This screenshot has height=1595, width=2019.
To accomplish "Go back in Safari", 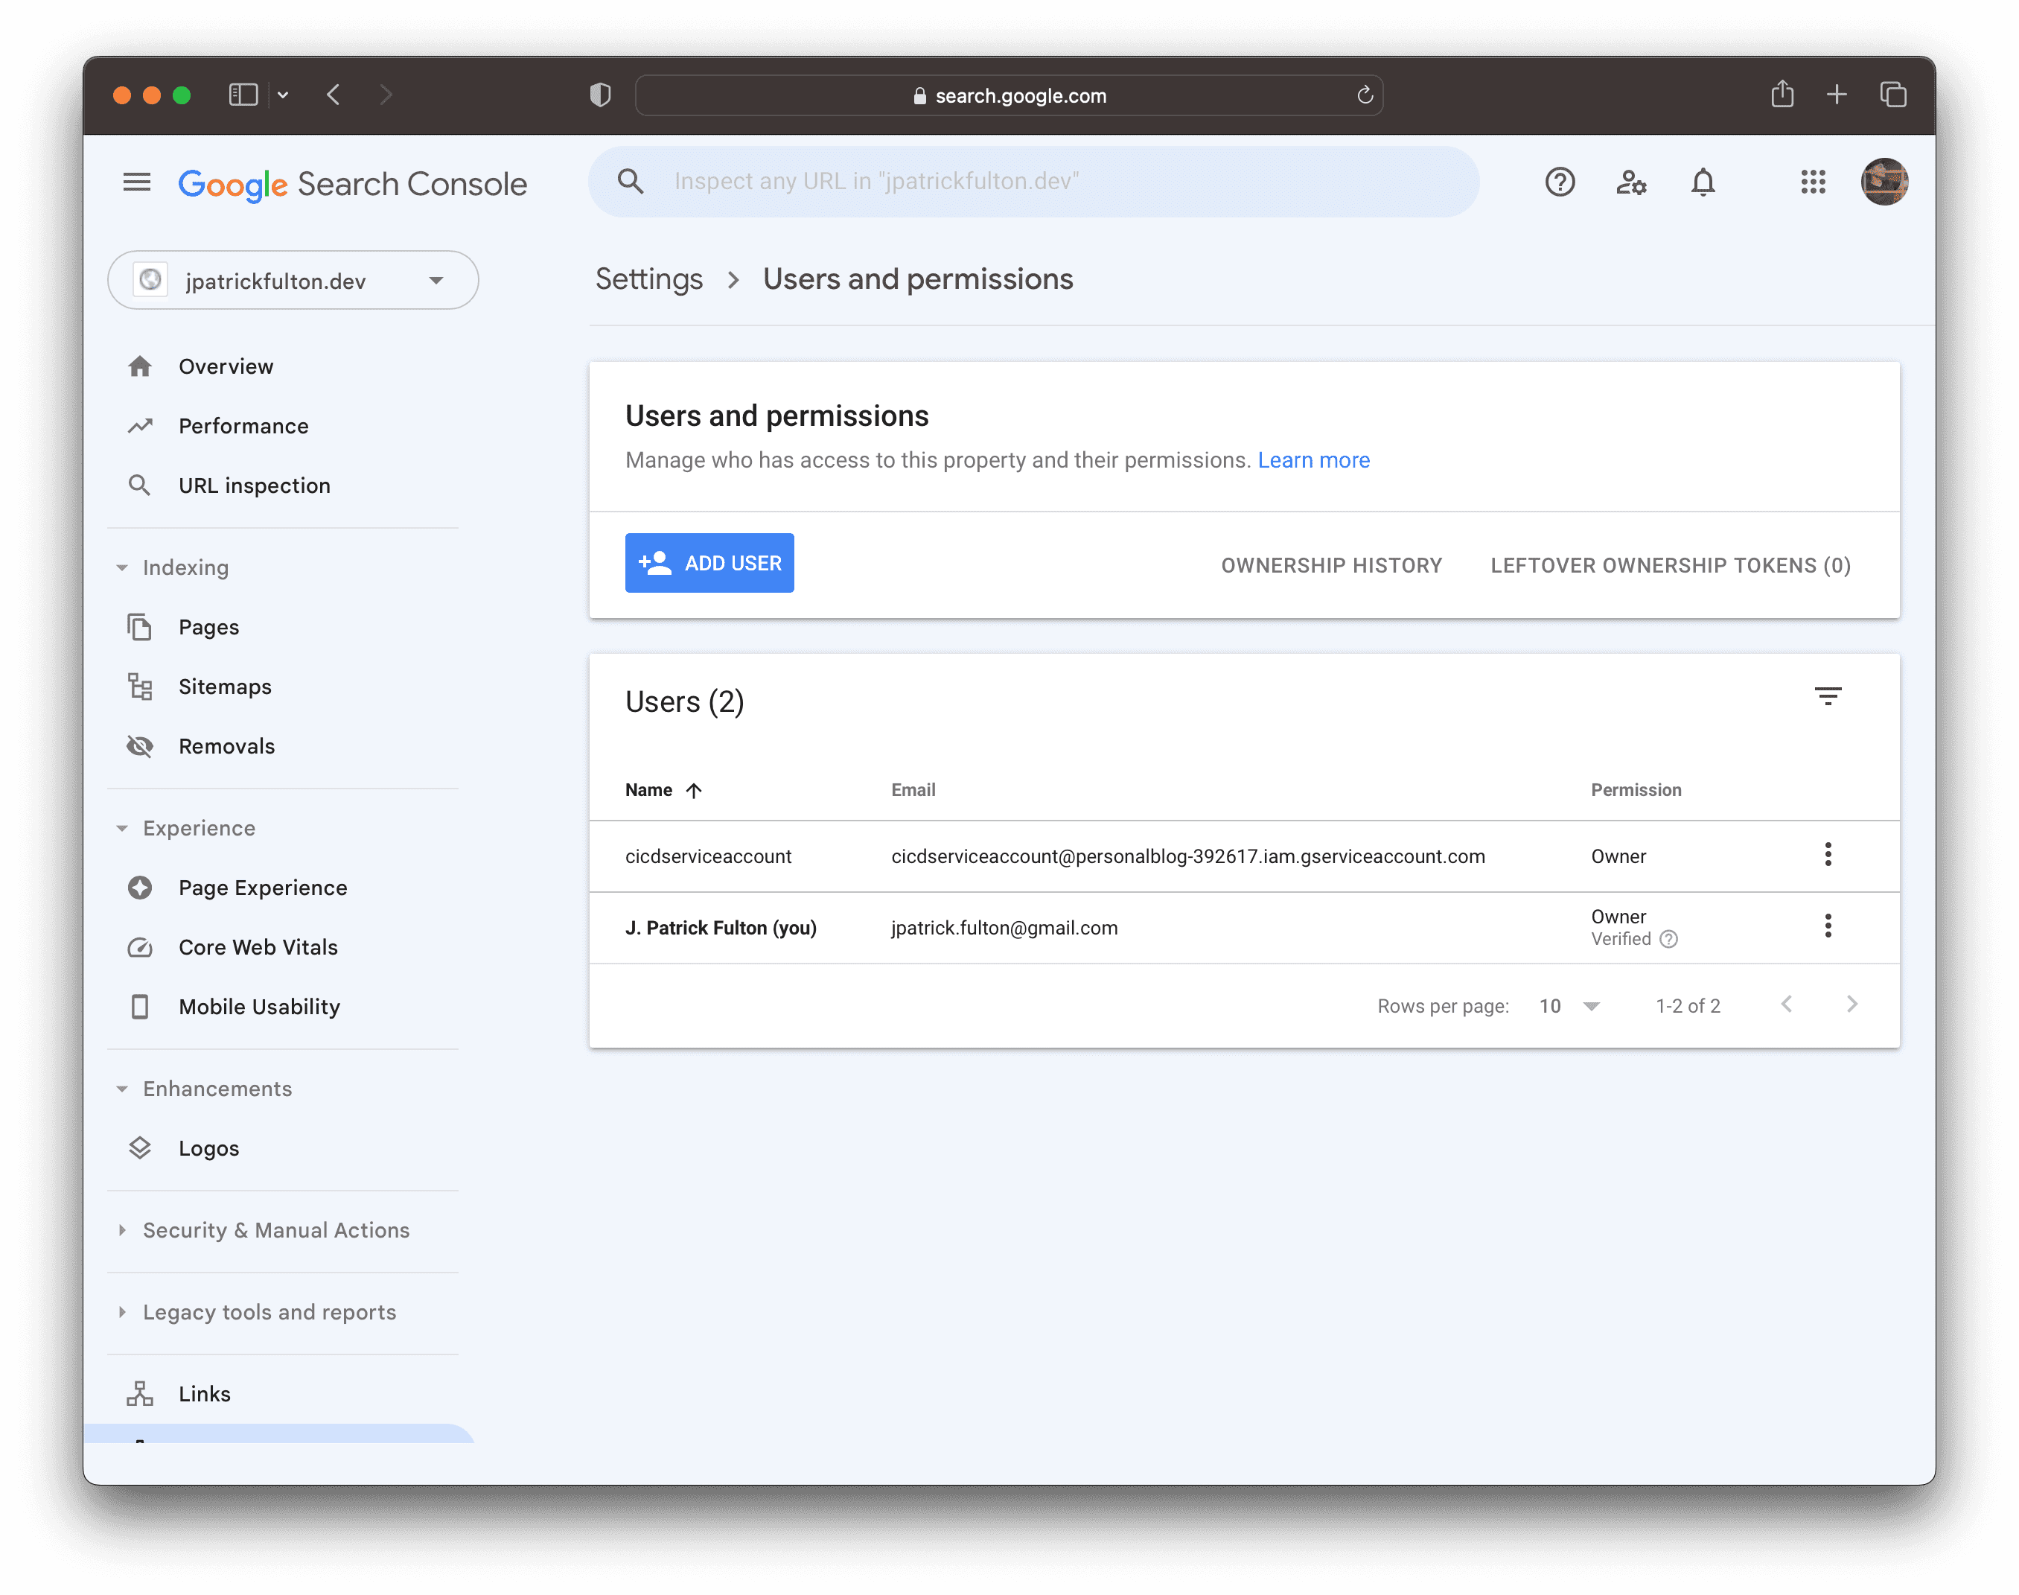I will (334, 95).
